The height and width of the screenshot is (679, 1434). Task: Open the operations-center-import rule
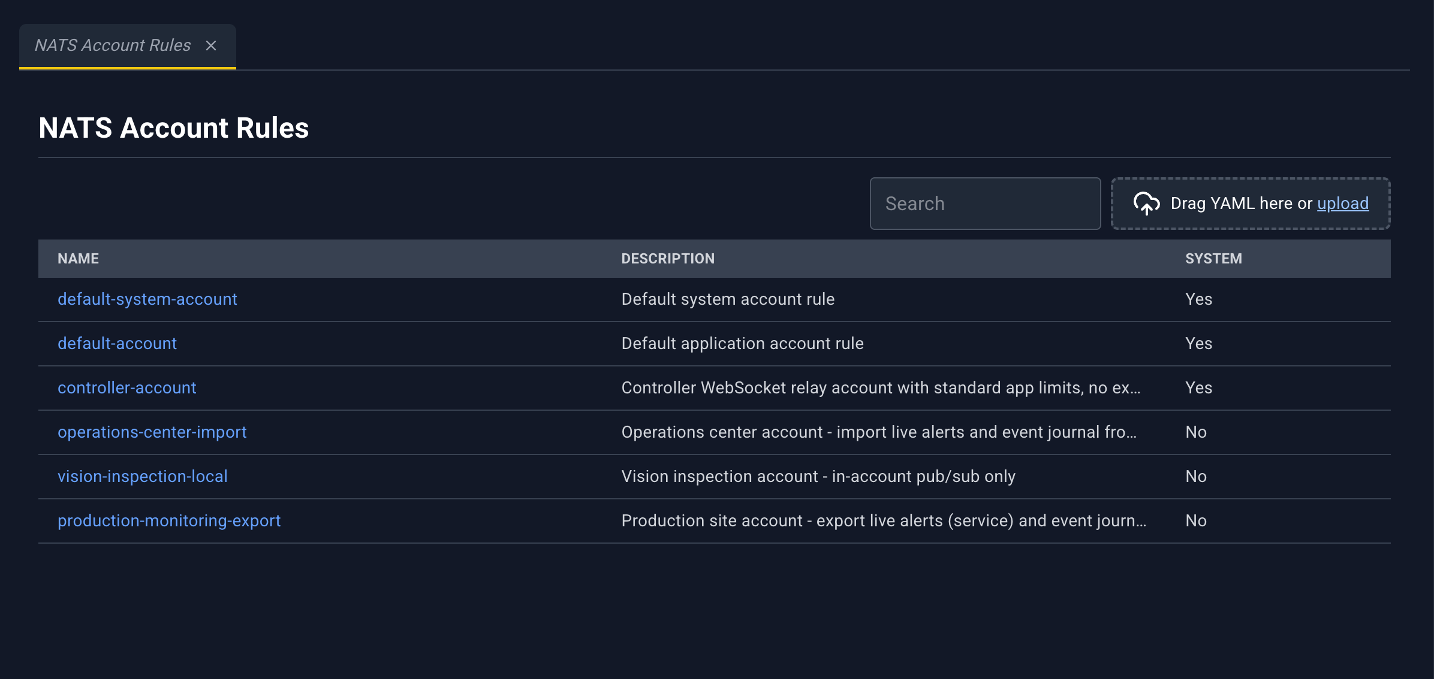152,432
